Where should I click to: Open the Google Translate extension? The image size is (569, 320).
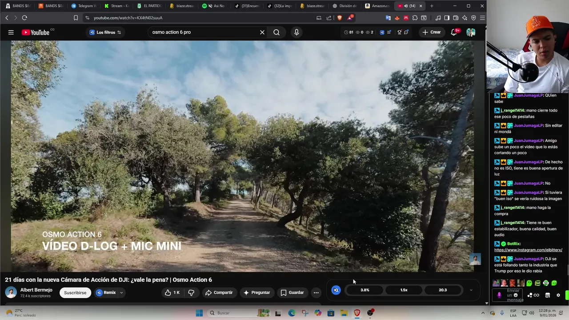(x=388, y=18)
